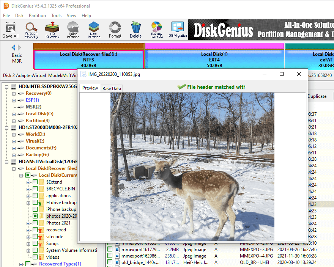Switch to the Raw Data tab

tap(112, 88)
